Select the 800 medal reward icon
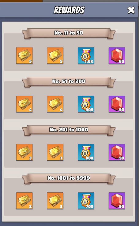The height and width of the screenshot is (226, 139). pos(86,152)
